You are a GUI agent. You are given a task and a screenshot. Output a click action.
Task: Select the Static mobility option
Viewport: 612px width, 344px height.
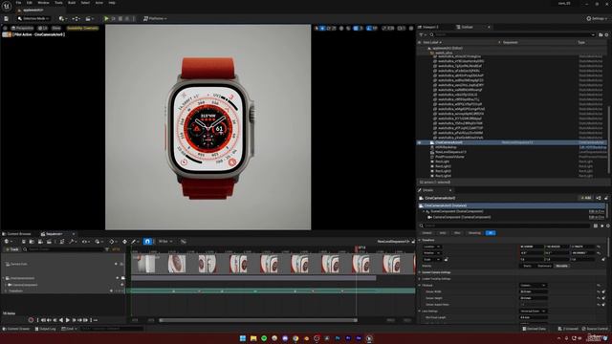tap(527, 266)
